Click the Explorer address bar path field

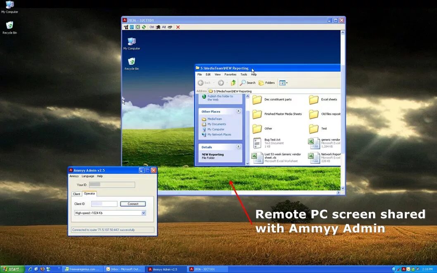(x=274, y=91)
